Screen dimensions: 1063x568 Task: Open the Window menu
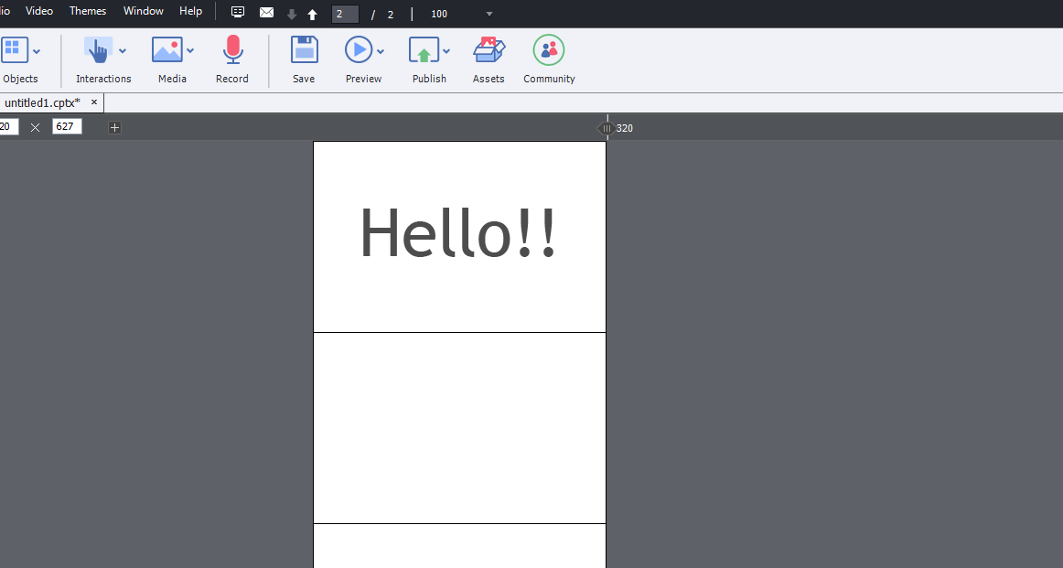pos(144,10)
